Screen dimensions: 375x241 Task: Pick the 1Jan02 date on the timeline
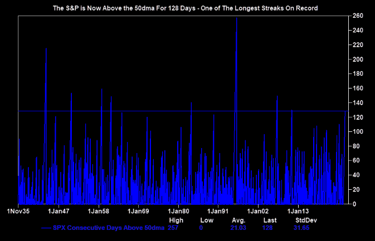(x=257, y=212)
